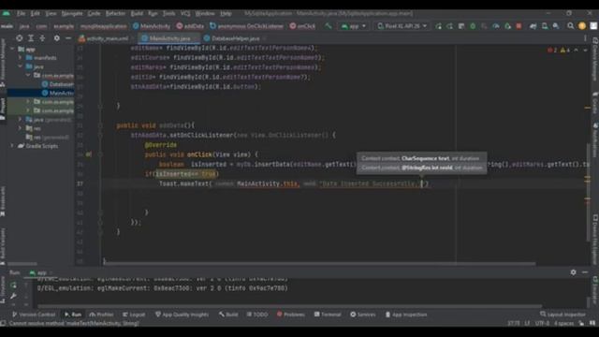Click the override gutter icon beside onClick
Viewport: 599px width, 337px height.
(89, 154)
